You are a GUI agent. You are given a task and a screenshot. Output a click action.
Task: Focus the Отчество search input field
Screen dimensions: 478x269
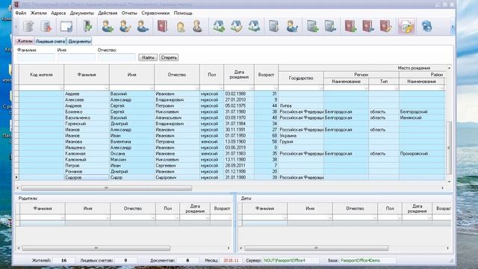pyautogui.click(x=117, y=57)
